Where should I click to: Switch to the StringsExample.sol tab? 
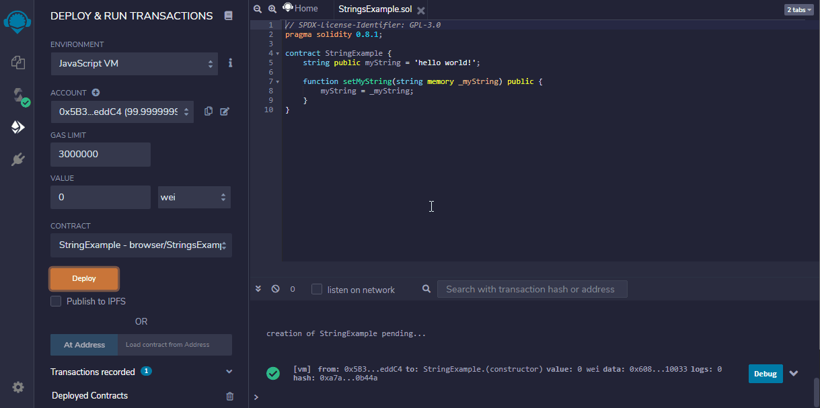(x=375, y=10)
